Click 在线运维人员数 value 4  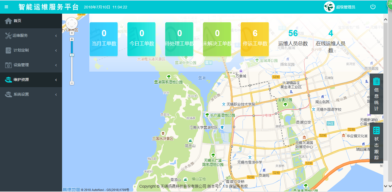click(330, 33)
